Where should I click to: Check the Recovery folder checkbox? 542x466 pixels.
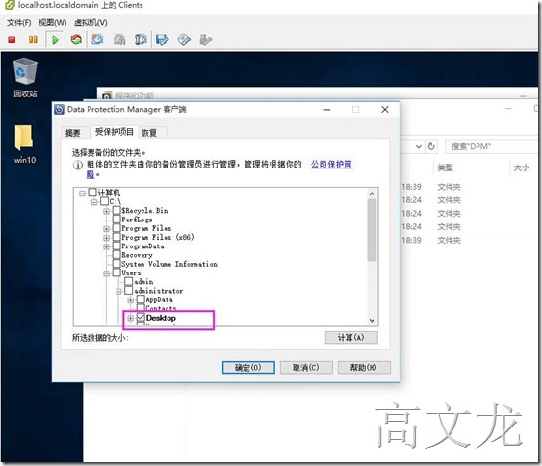click(x=116, y=255)
